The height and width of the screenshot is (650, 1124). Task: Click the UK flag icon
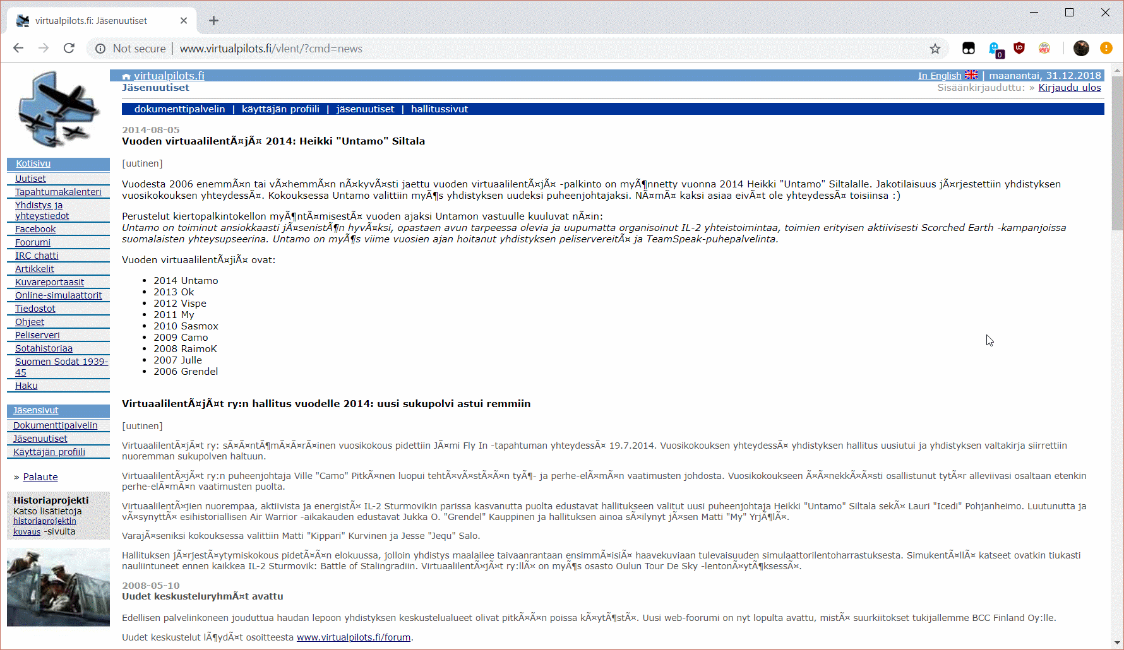[971, 75]
